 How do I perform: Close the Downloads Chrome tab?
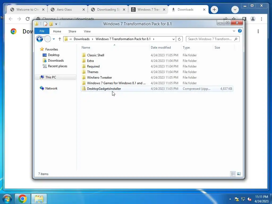click(204, 10)
